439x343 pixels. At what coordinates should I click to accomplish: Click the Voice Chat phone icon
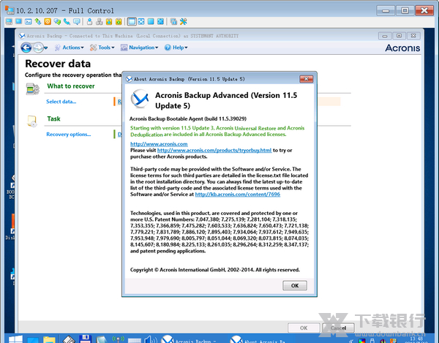(67, 21)
